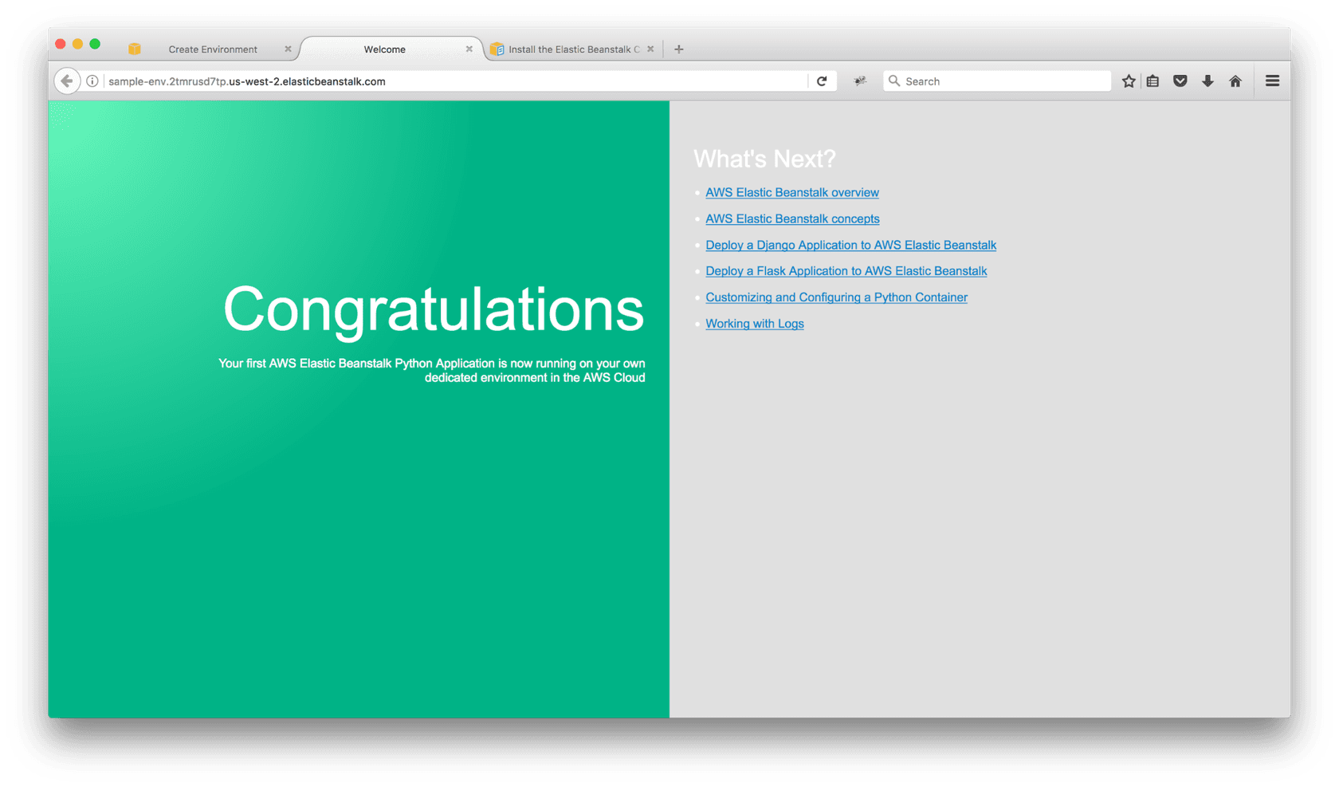Bookmark this page with the star icon
The image size is (1339, 787).
pyautogui.click(x=1129, y=81)
